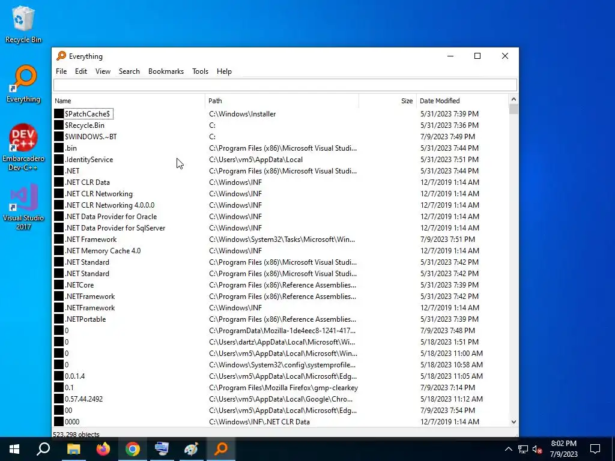Open the computer monitor app in taskbar
The width and height of the screenshot is (615, 461).
(162, 449)
